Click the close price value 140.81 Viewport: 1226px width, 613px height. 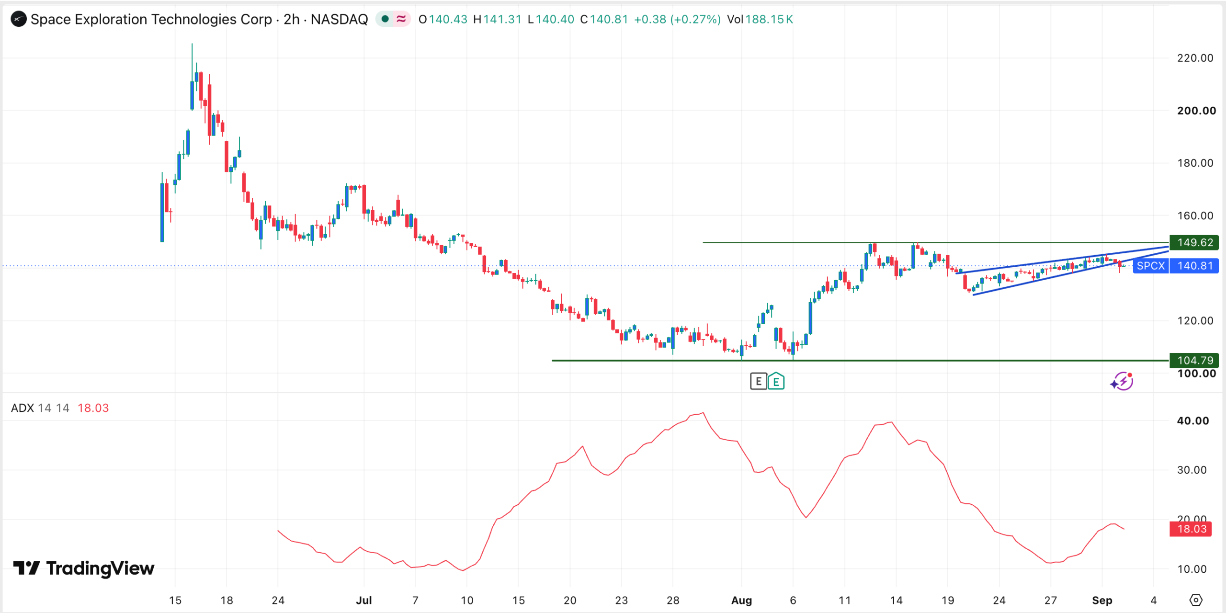pyautogui.click(x=609, y=19)
